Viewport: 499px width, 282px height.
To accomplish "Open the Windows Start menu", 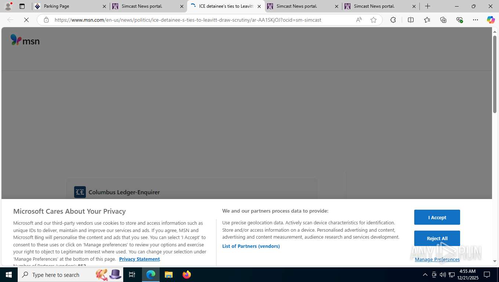I will (x=9, y=275).
